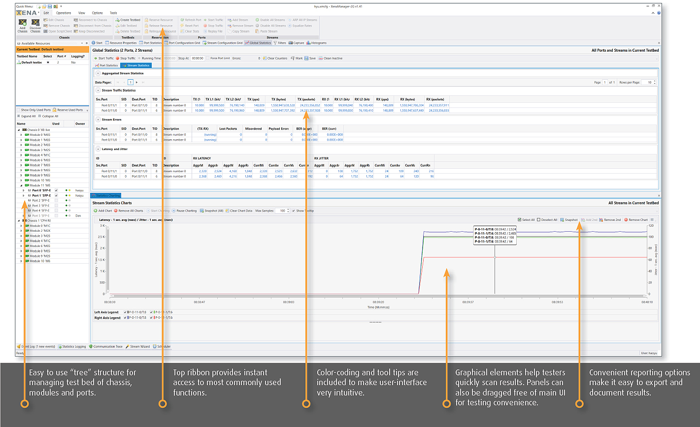Viewport: 700px width, 427px height.
Task: Switch to the Port Configuration Grid tab
Action: click(x=182, y=43)
